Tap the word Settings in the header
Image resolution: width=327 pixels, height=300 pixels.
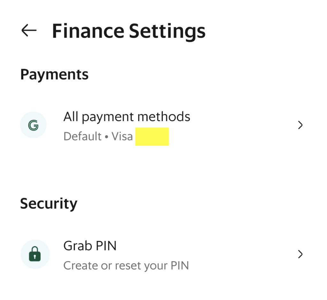167,32
